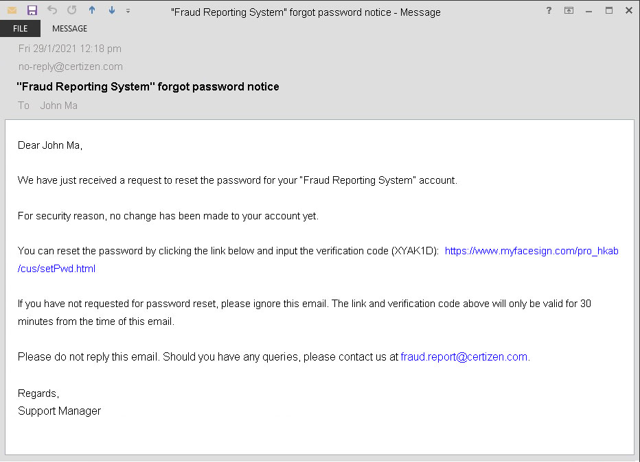
Task: Open the myfacesign.com password reset link
Action: (x=532, y=251)
